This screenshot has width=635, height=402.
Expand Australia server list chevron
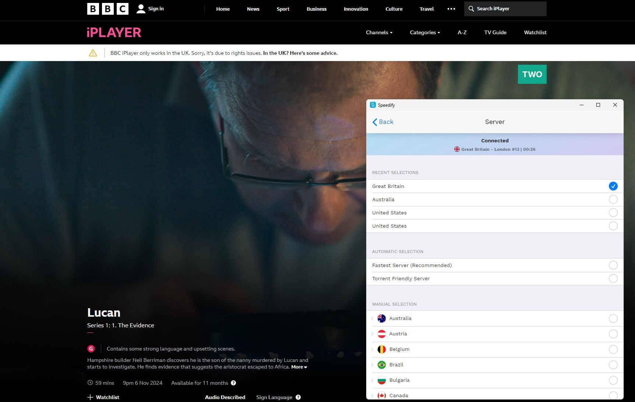(x=372, y=319)
